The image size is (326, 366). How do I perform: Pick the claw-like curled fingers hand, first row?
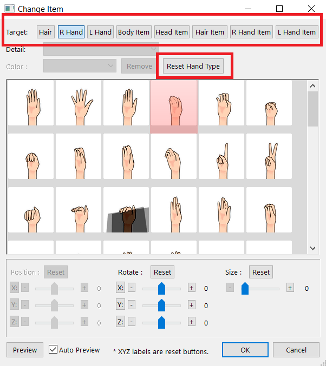click(221, 103)
